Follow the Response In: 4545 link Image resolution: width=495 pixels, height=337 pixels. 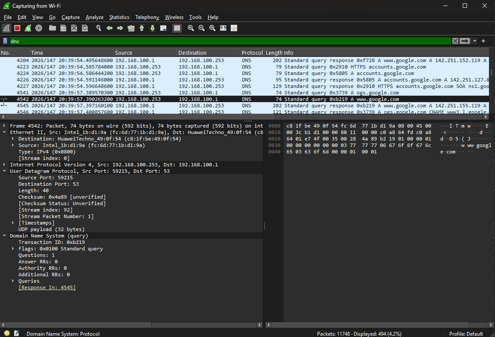[x=47, y=288]
